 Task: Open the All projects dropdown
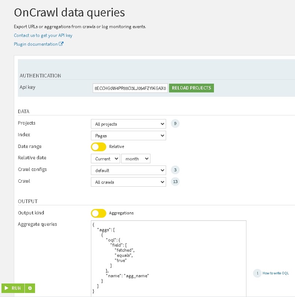(x=128, y=123)
